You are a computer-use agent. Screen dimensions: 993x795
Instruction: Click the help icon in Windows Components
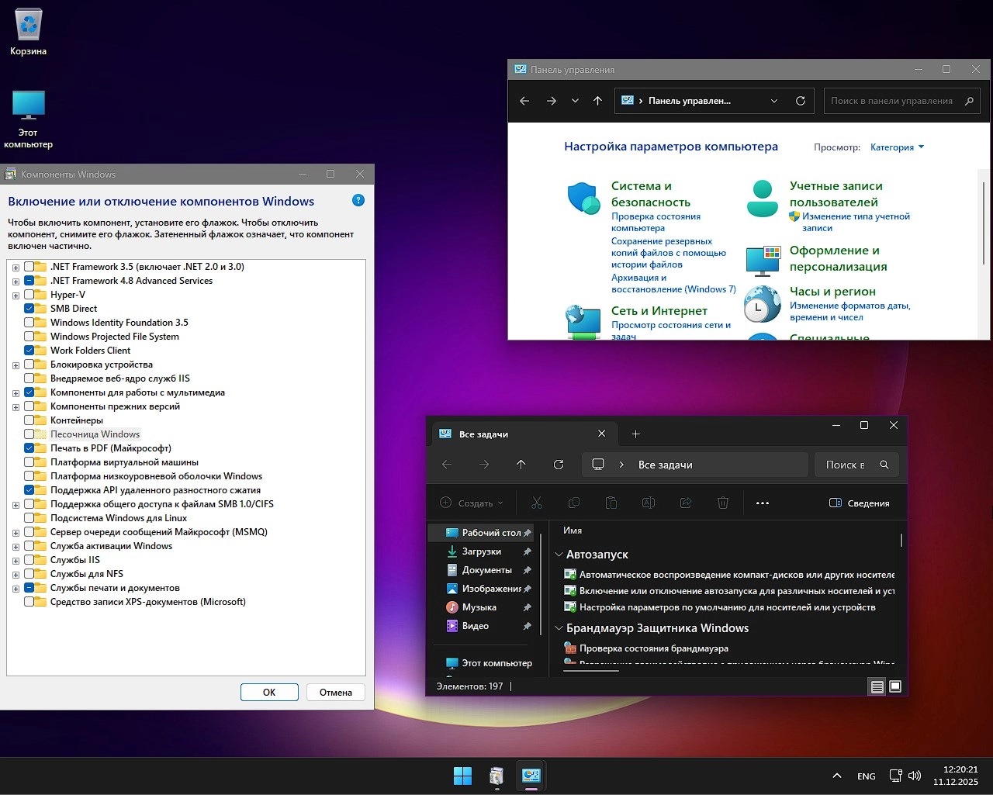(x=358, y=201)
